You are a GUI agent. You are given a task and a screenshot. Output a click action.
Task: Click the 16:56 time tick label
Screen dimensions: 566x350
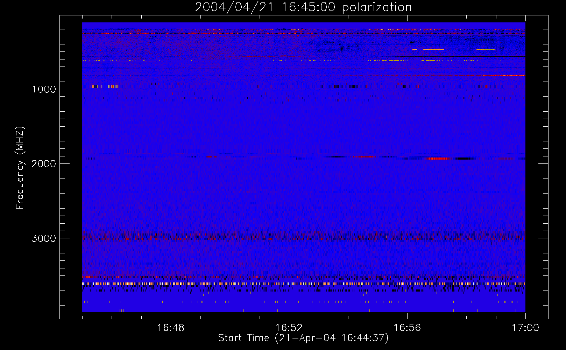(x=407, y=328)
